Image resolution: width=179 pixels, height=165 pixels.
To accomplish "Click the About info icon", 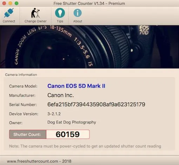I will [78, 13].
